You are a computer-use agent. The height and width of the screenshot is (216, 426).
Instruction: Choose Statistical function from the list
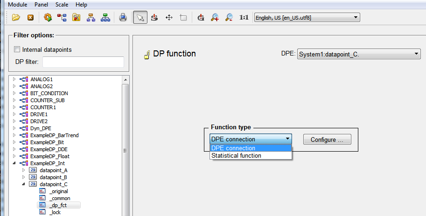pyautogui.click(x=236, y=155)
